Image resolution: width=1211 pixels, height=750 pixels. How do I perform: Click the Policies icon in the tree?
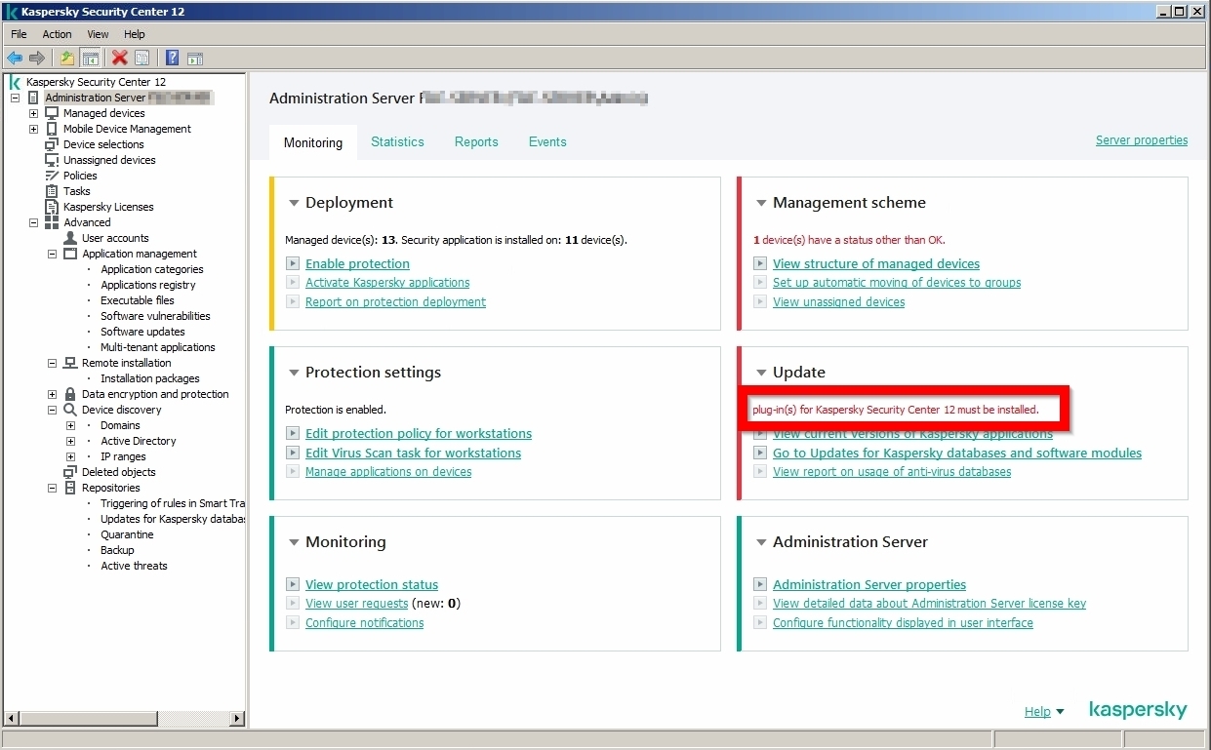[x=52, y=176]
